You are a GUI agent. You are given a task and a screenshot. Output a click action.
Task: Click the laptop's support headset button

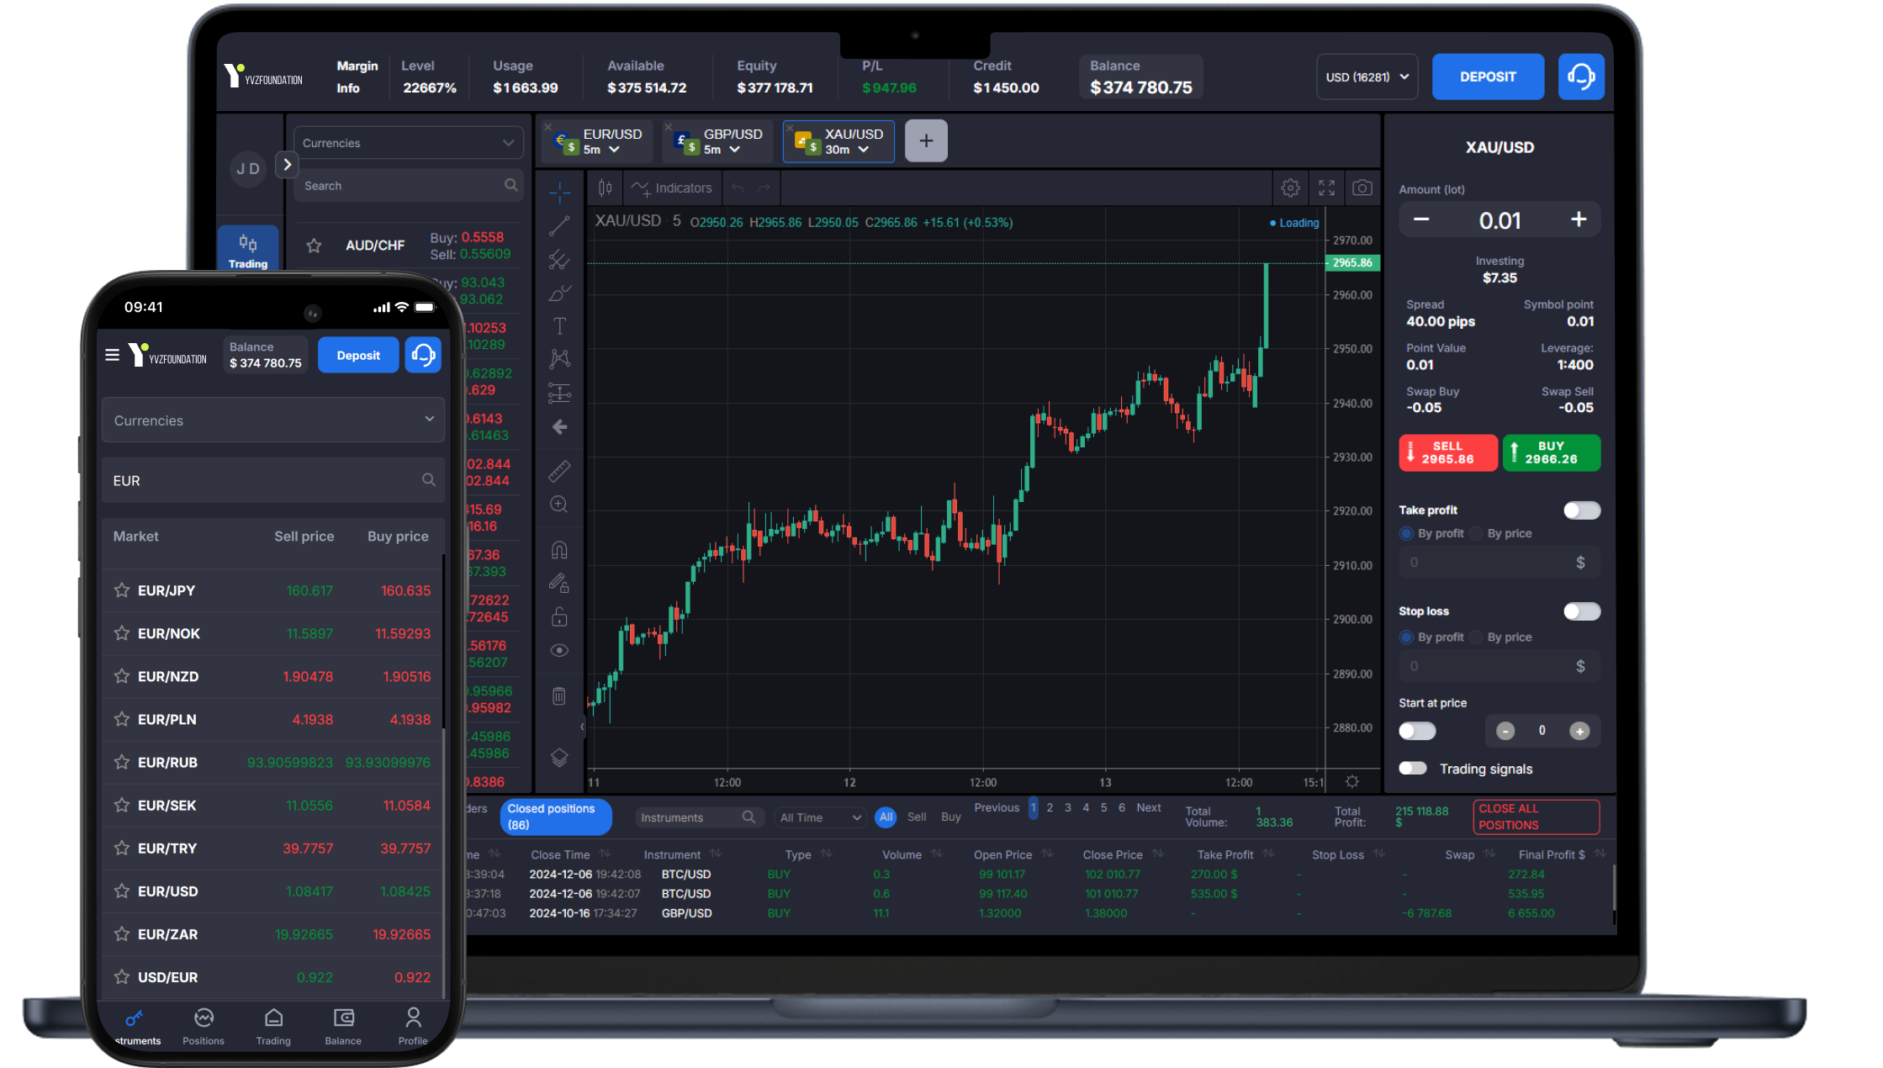[x=1580, y=77]
